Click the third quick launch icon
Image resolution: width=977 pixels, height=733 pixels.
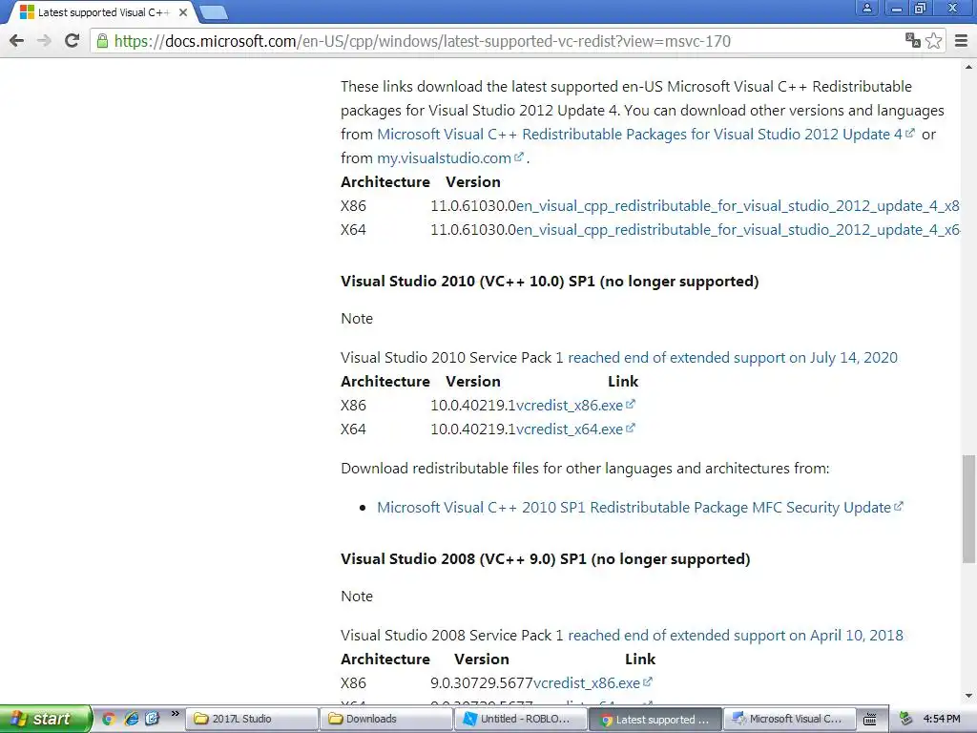153,719
